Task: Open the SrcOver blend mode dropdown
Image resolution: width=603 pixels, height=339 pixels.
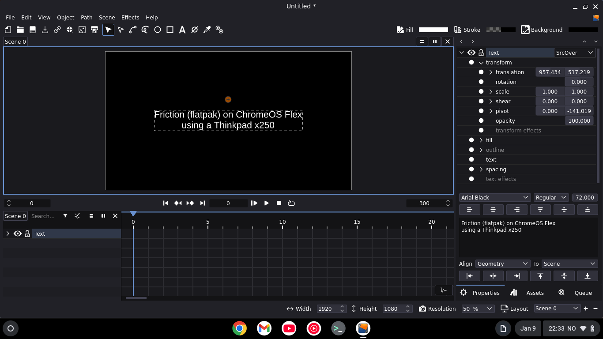Action: [x=575, y=53]
